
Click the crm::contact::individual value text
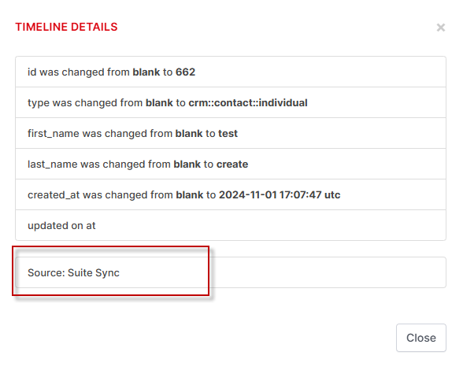point(248,103)
